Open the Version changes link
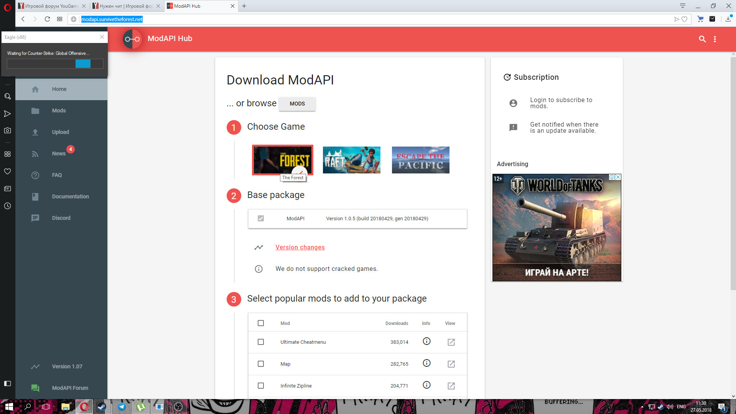The width and height of the screenshot is (736, 414). 300,247
